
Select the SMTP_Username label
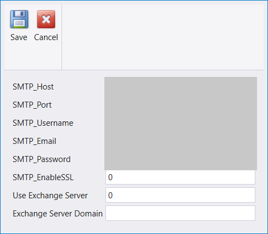pos(43,123)
